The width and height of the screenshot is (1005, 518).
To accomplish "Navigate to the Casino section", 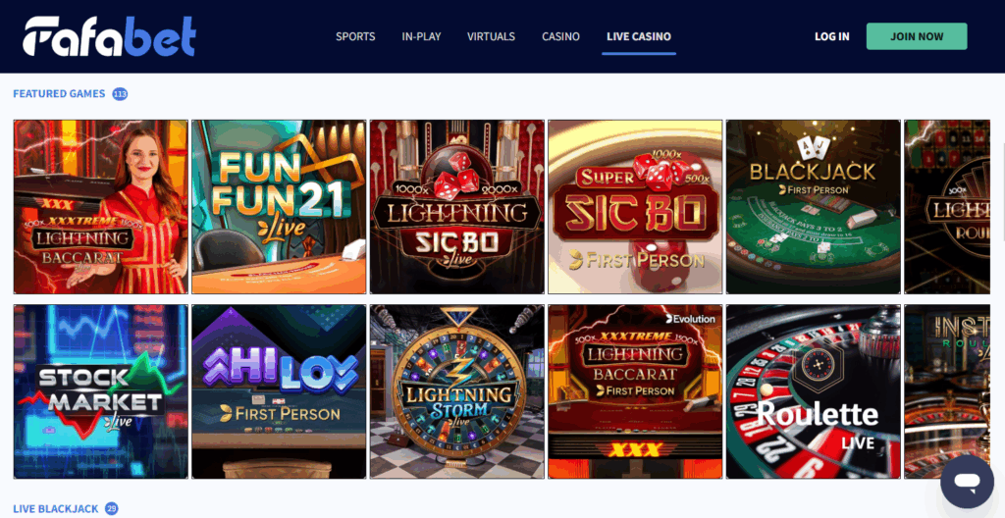I will [x=560, y=36].
